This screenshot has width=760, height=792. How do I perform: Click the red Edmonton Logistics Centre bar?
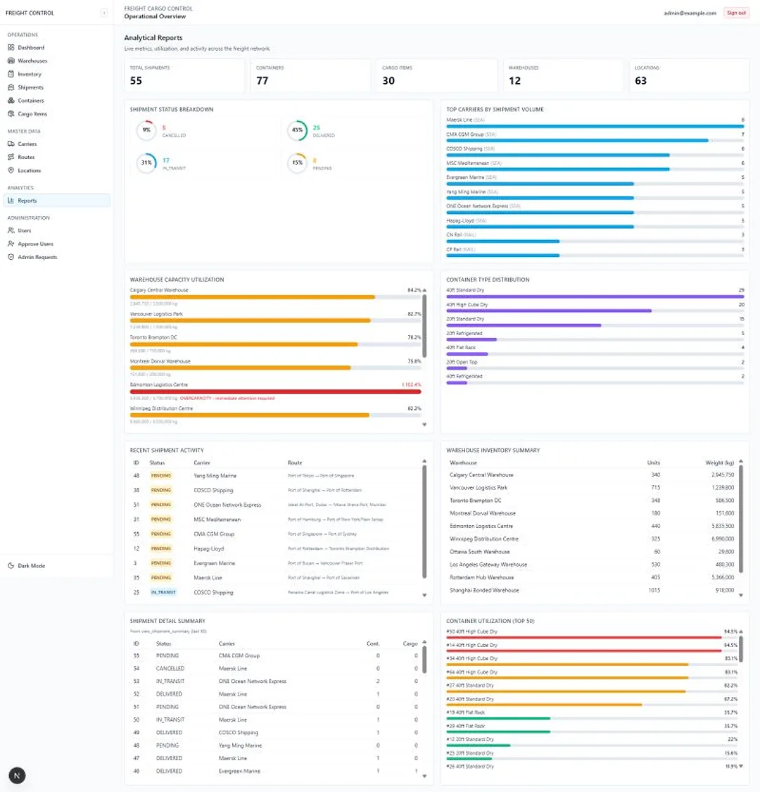[275, 391]
